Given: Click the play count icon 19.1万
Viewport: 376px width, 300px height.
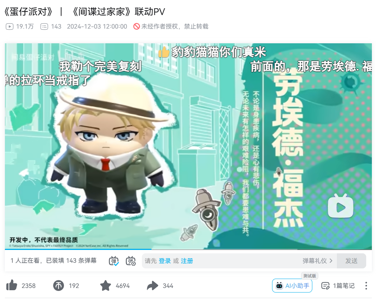Looking at the screenshot, I should (9, 26).
